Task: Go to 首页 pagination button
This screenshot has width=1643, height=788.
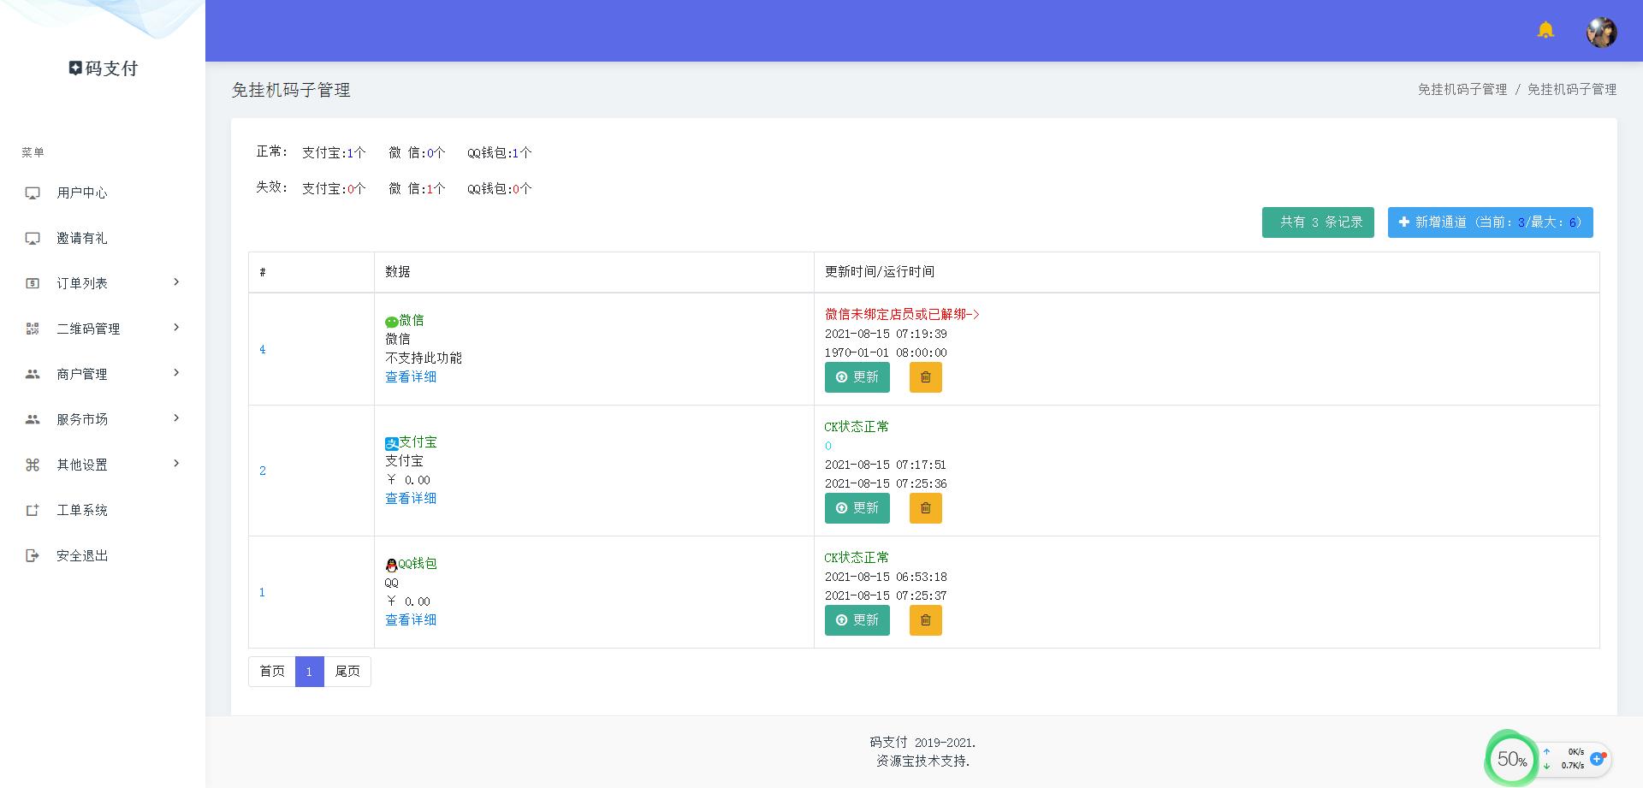Action: coord(272,672)
